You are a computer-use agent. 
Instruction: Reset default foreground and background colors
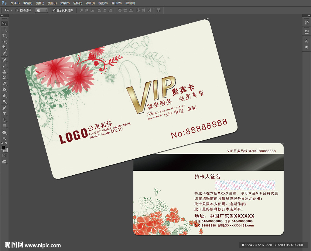[2, 143]
